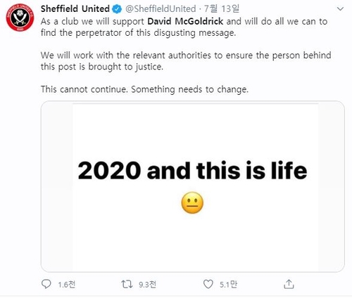The height and width of the screenshot is (298, 352).
Task: Open the share upload icon
Action: tap(289, 284)
